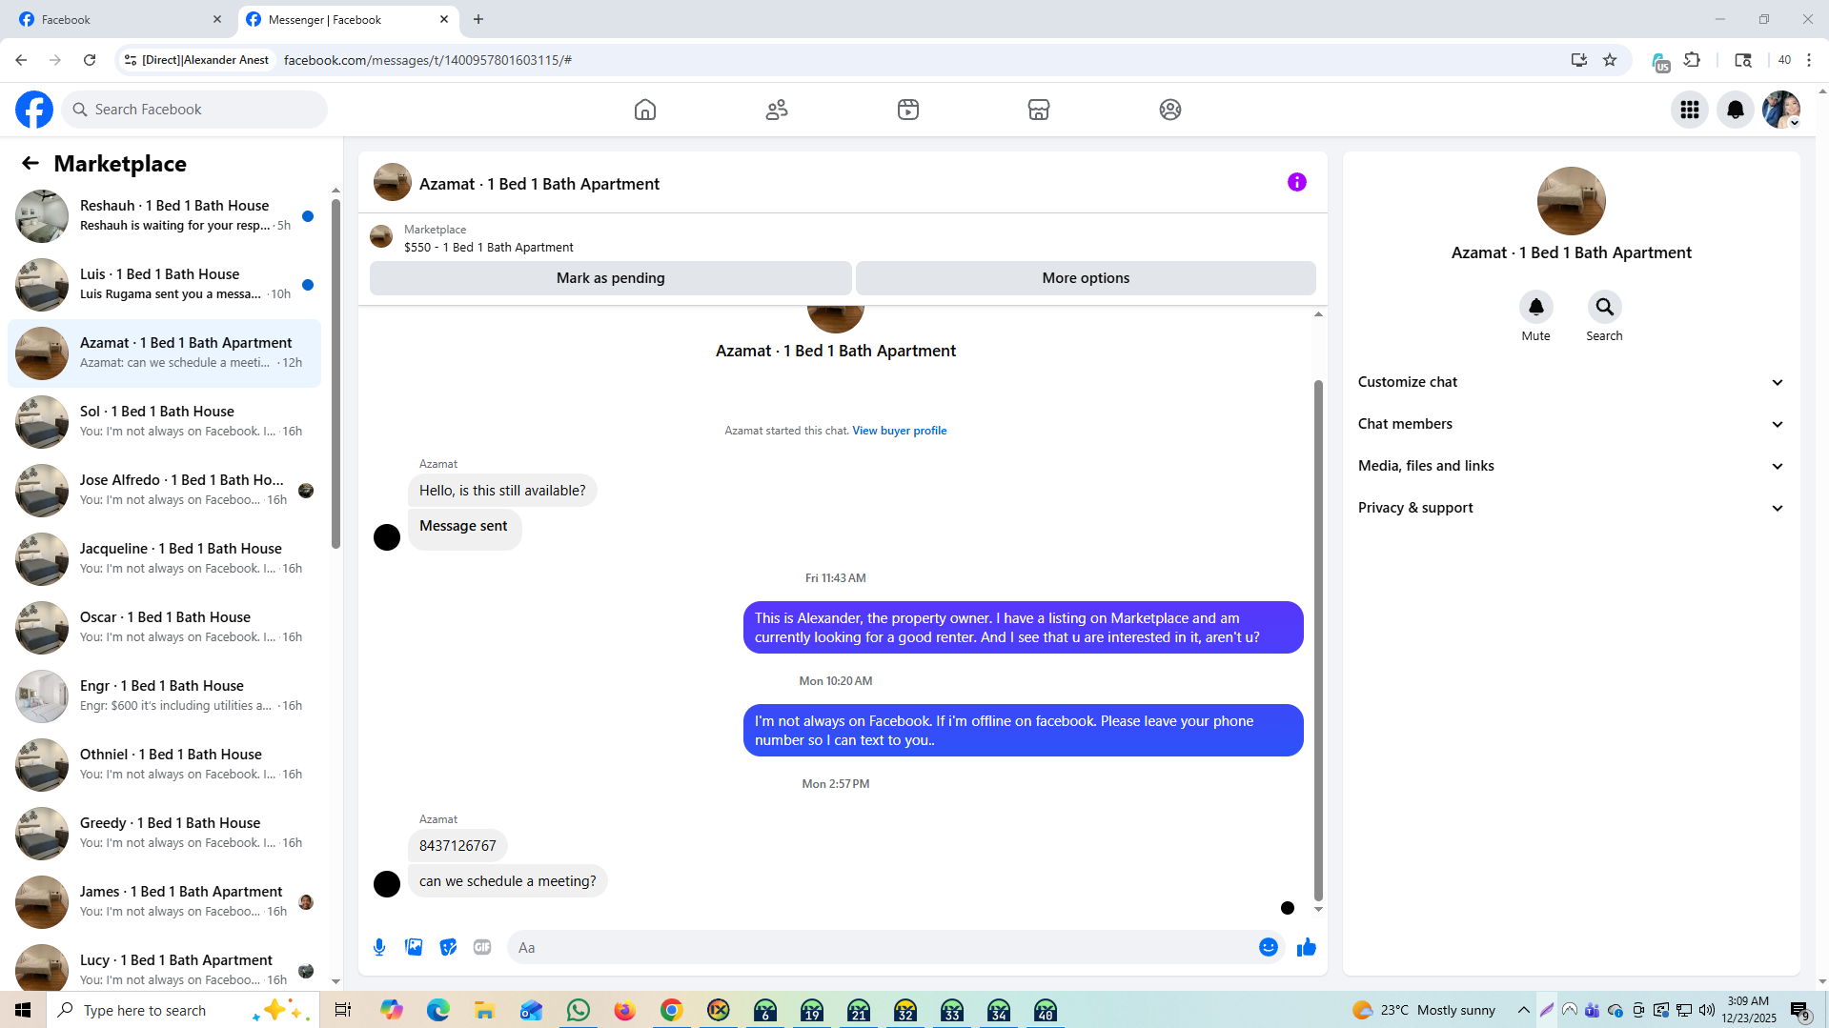
Task: Open Chrome three-dot menu
Action: coord(1809,60)
